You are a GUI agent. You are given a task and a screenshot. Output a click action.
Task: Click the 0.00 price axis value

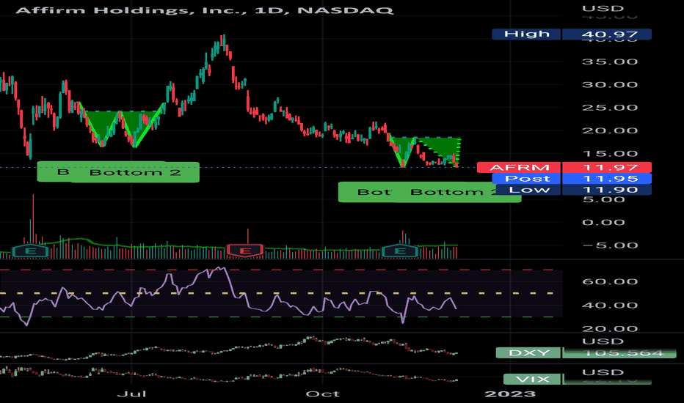[603, 223]
